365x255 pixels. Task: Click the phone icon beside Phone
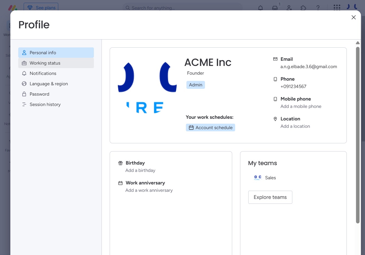coord(275,79)
